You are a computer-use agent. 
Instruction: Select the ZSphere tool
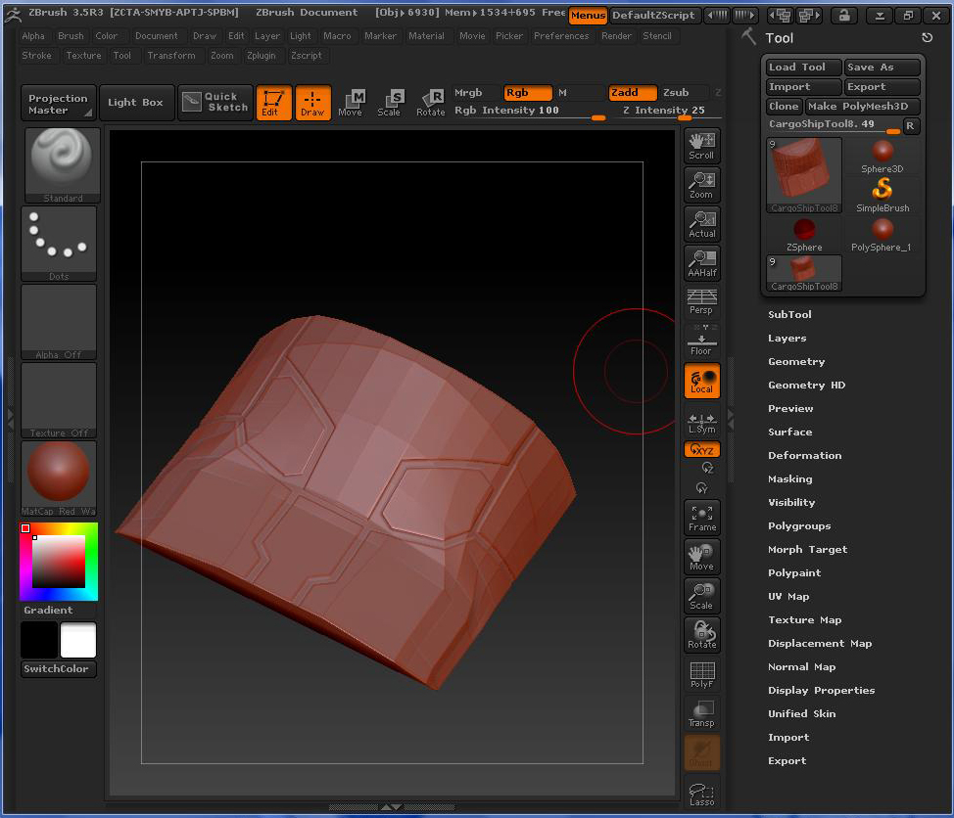[804, 235]
